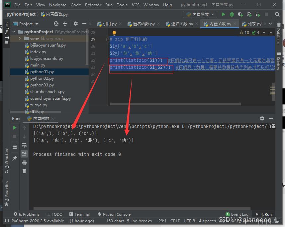The width and height of the screenshot is (285, 227).
Task: Toggle pin tab in the Run panel
Action: point(15,158)
